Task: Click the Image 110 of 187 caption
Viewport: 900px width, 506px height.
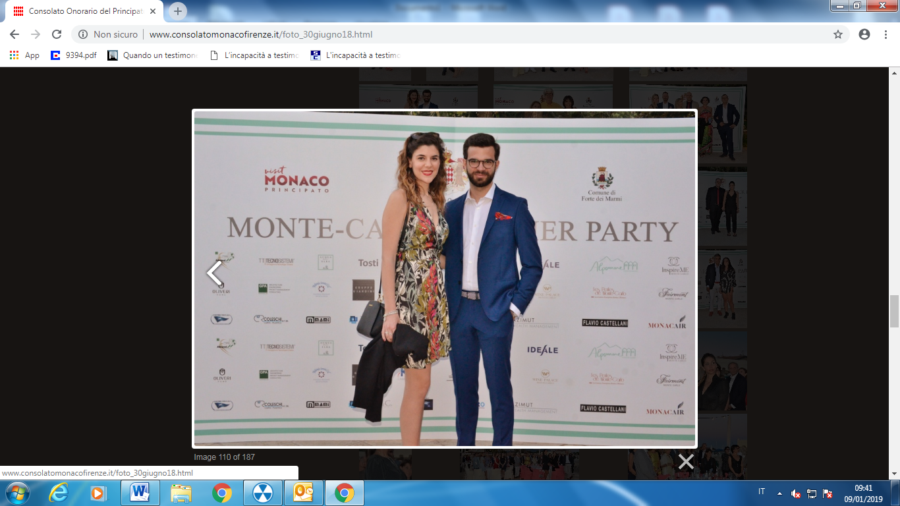Action: tap(224, 457)
